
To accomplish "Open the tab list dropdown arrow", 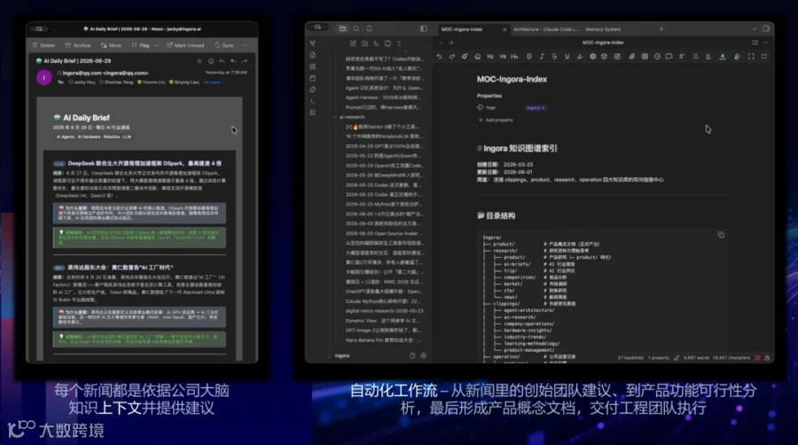I will tap(754, 29).
